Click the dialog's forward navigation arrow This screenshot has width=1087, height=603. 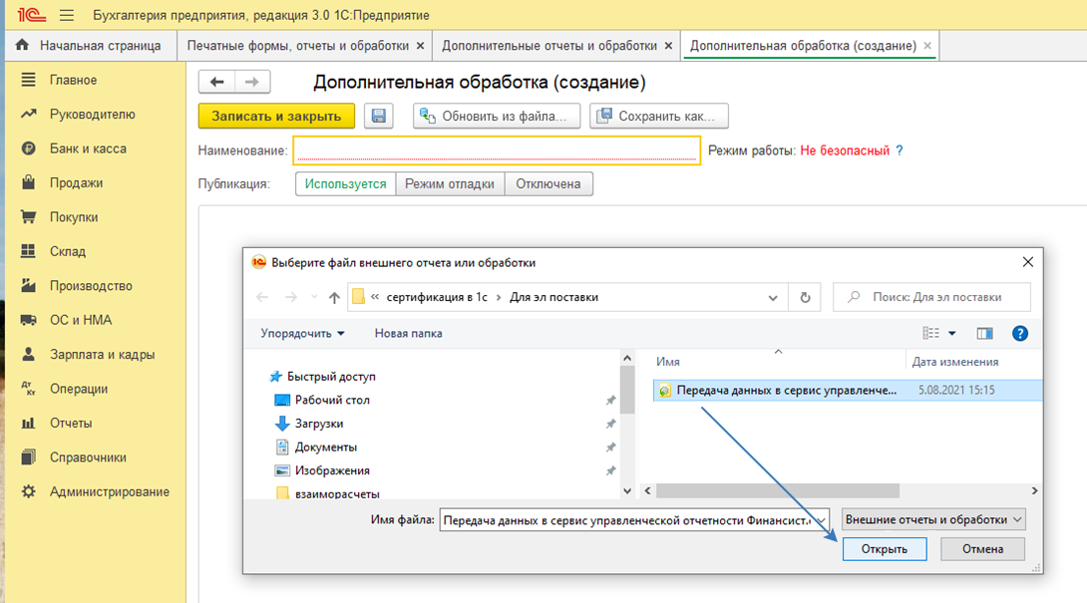point(291,297)
